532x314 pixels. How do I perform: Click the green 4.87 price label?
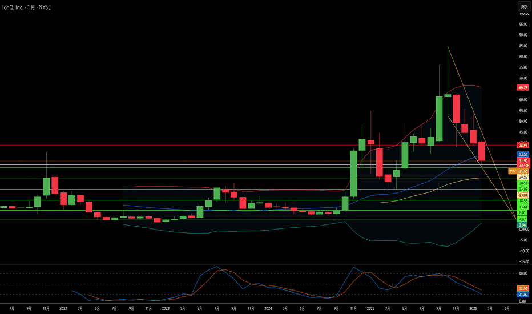522,219
